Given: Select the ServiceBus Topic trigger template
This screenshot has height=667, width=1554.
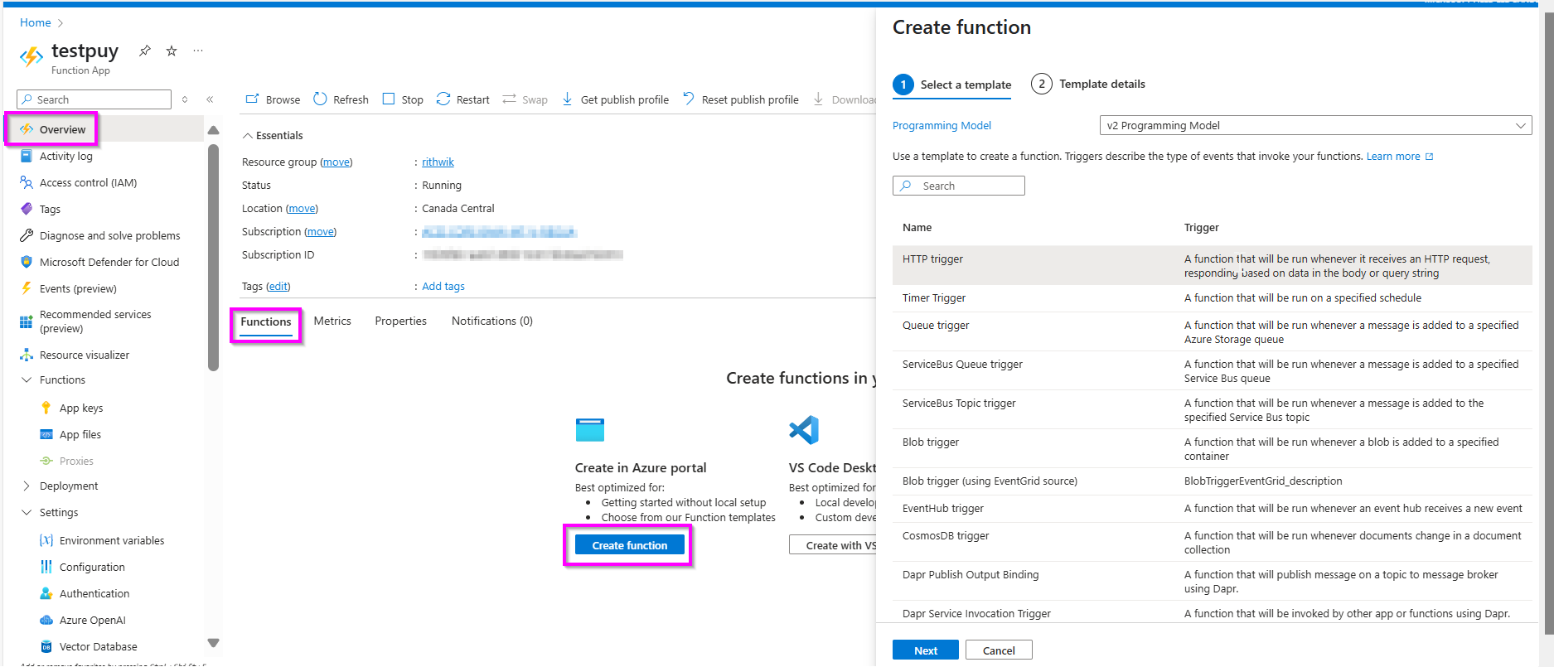Looking at the screenshot, I should click(x=1212, y=409).
